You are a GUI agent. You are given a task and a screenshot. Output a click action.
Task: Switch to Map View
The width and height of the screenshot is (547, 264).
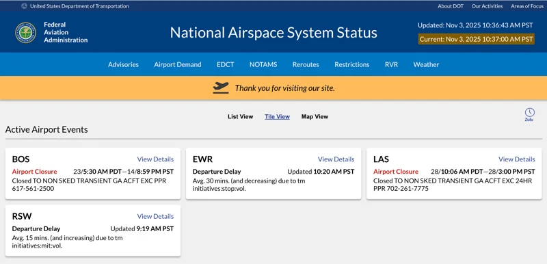tap(315, 117)
